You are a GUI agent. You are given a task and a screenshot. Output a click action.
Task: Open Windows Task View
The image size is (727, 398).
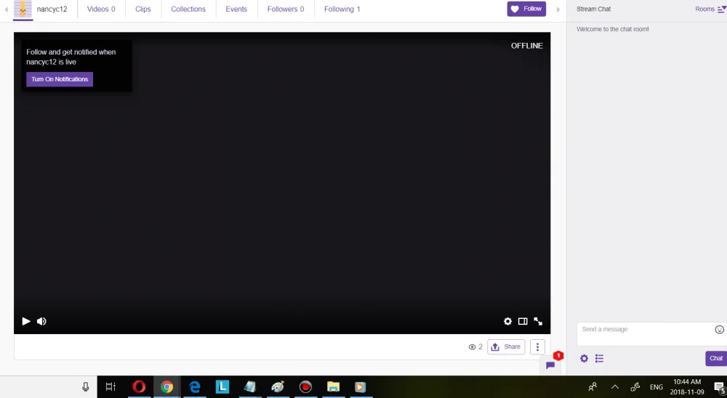click(111, 387)
